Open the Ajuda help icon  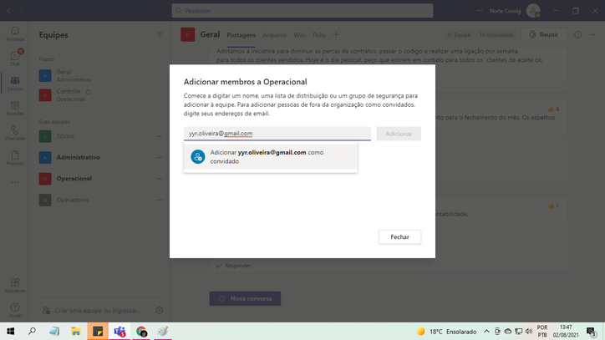pyautogui.click(x=15, y=310)
